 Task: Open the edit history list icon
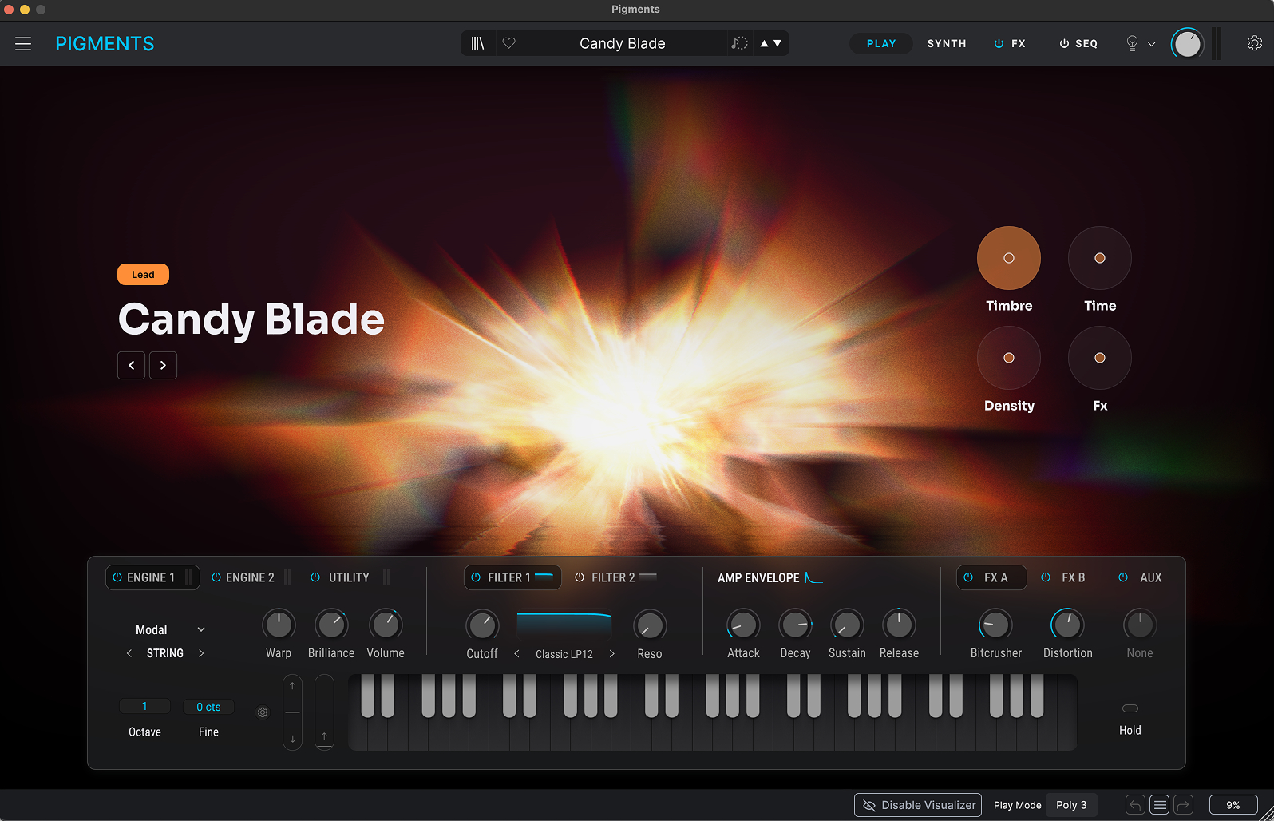pos(1160,805)
